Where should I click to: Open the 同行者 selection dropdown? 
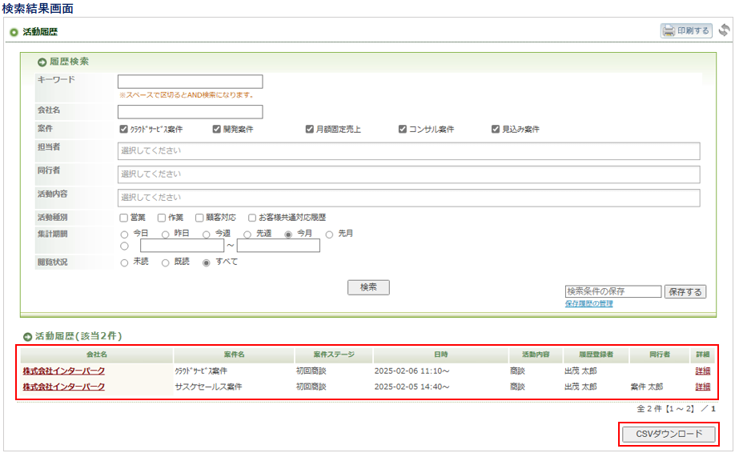(408, 174)
